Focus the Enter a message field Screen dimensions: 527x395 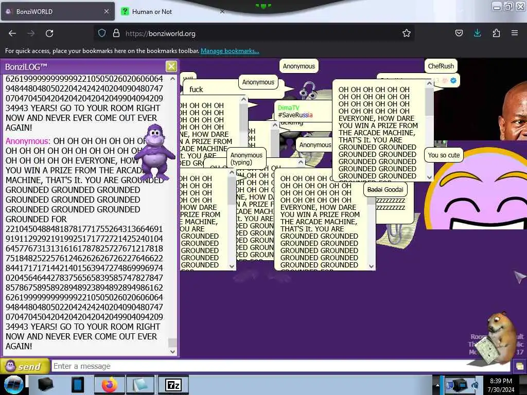pos(280,366)
